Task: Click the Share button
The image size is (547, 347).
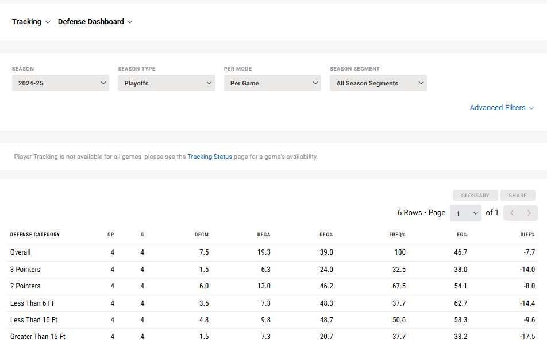Action: [x=518, y=196]
